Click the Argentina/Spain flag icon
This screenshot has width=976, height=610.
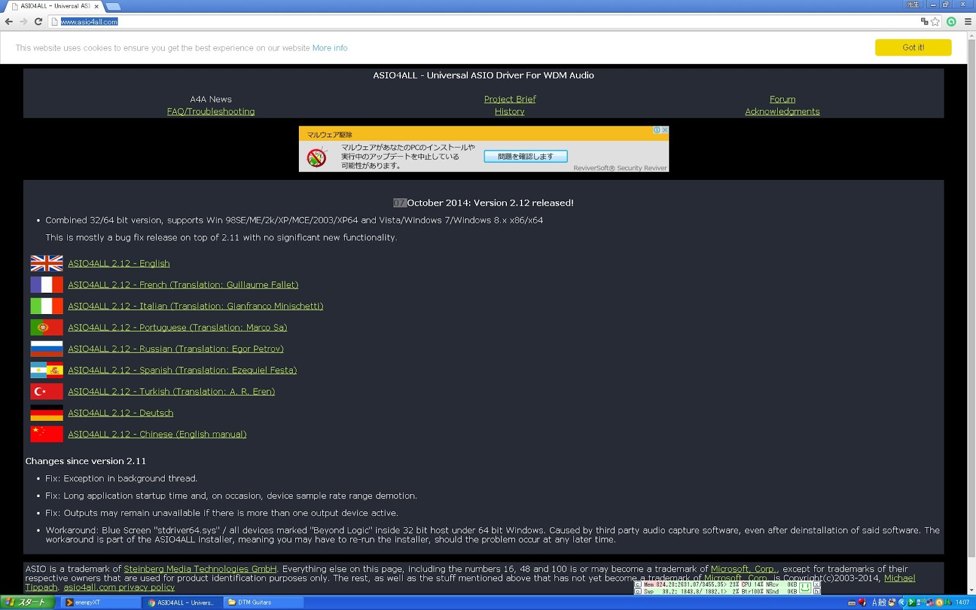pyautogui.click(x=46, y=370)
